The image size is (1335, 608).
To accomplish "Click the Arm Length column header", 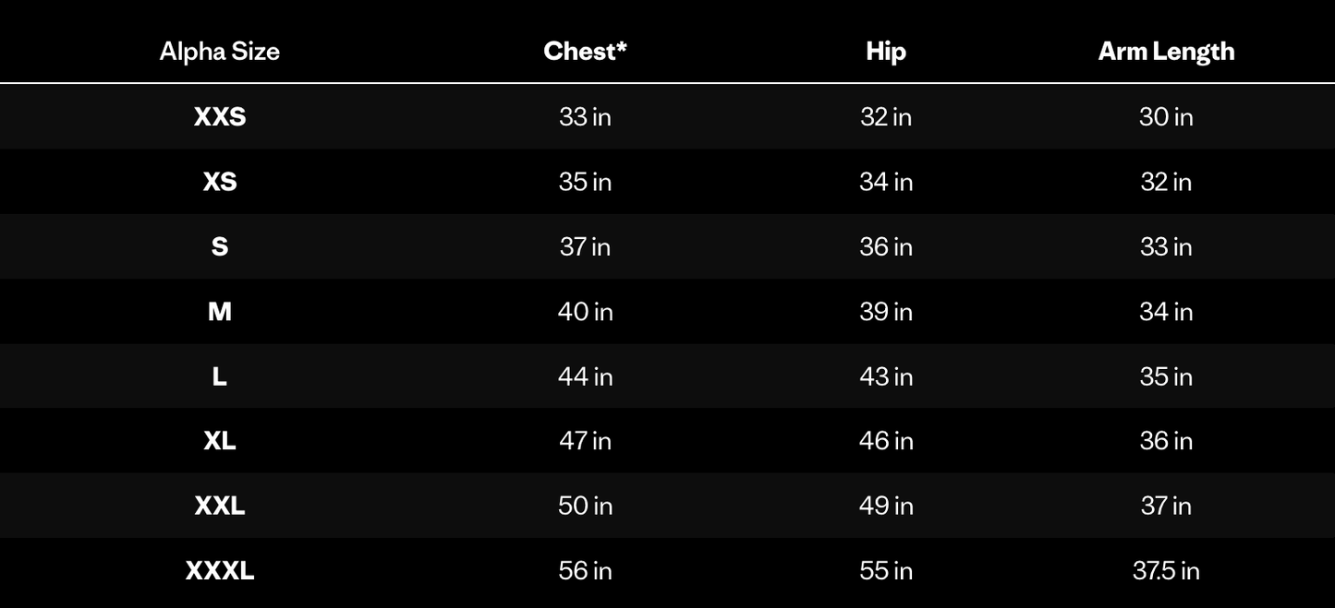I will [x=1166, y=51].
